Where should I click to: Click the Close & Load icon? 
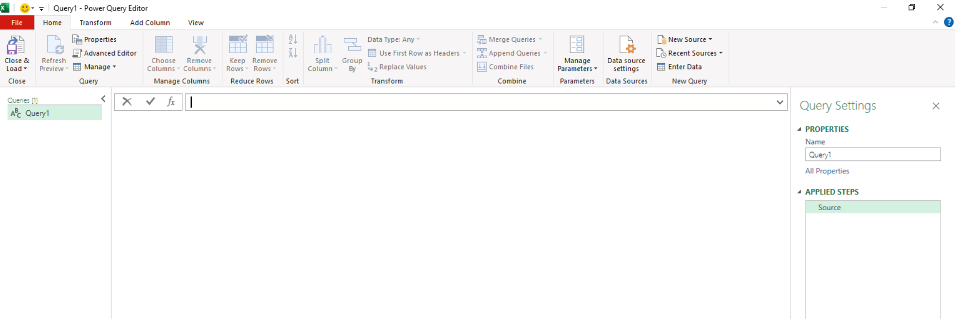pyautogui.click(x=16, y=45)
